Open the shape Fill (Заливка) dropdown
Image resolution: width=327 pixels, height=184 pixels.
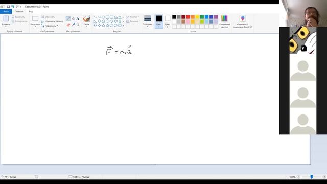133,21
